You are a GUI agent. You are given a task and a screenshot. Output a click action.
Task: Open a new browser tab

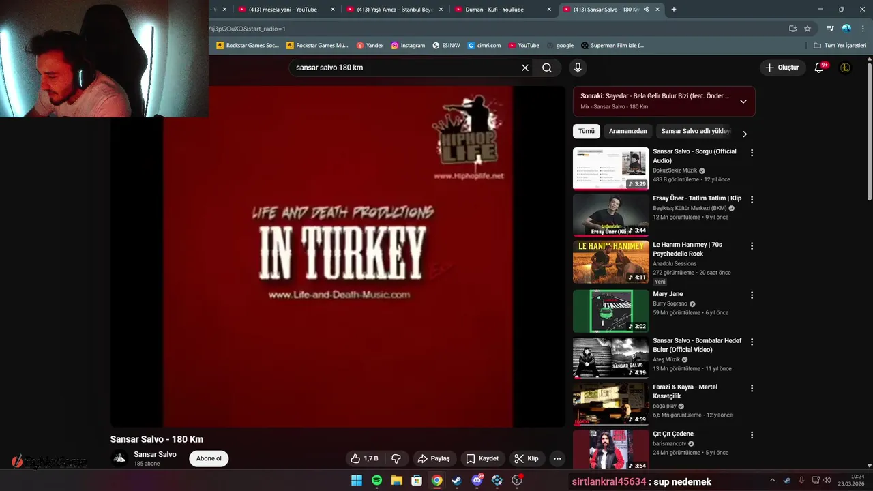point(674,10)
